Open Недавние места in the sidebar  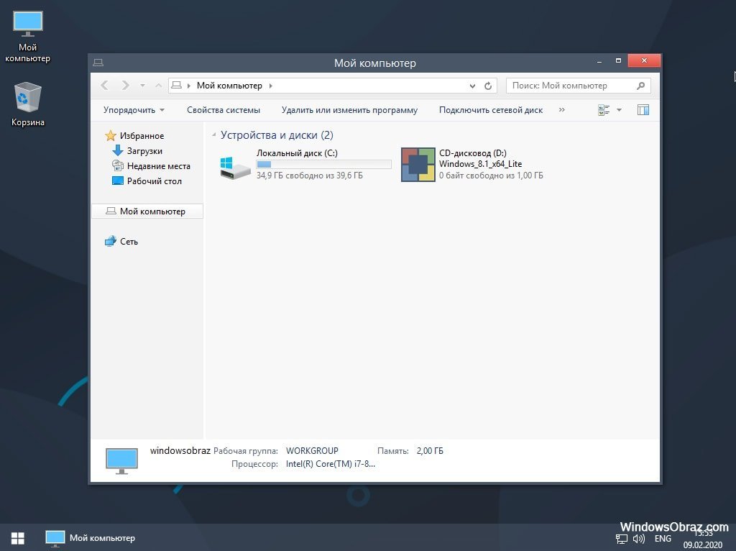[159, 166]
